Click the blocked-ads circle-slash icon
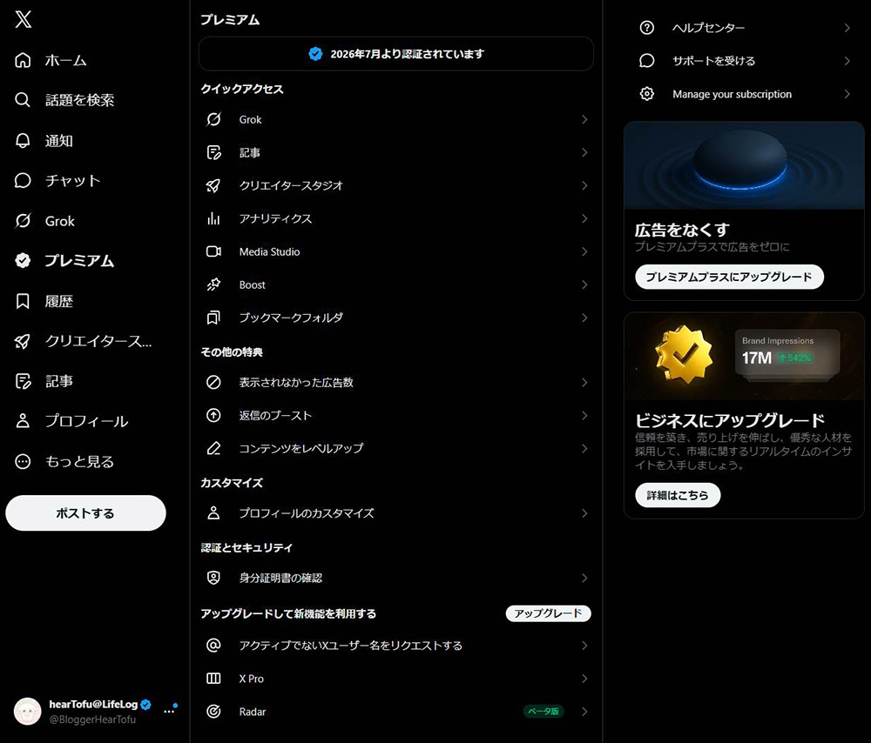The image size is (871, 743). [214, 382]
